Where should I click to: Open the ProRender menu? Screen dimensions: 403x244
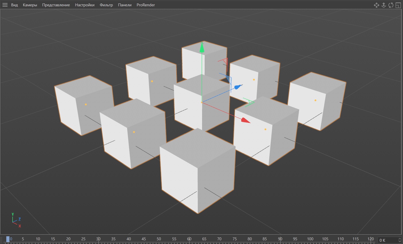click(146, 5)
